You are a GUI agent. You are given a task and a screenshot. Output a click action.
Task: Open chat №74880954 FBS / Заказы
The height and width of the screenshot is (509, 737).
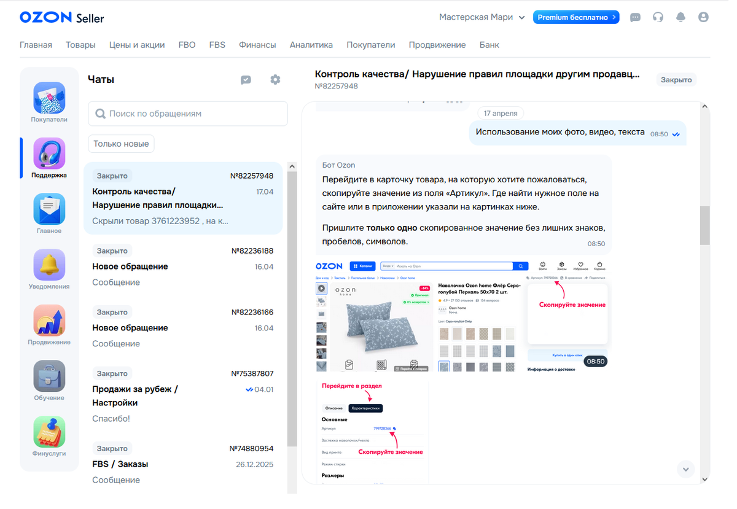(x=183, y=464)
